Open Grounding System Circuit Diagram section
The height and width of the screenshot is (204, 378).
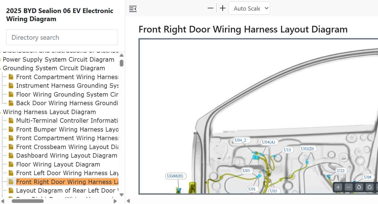click(x=54, y=68)
